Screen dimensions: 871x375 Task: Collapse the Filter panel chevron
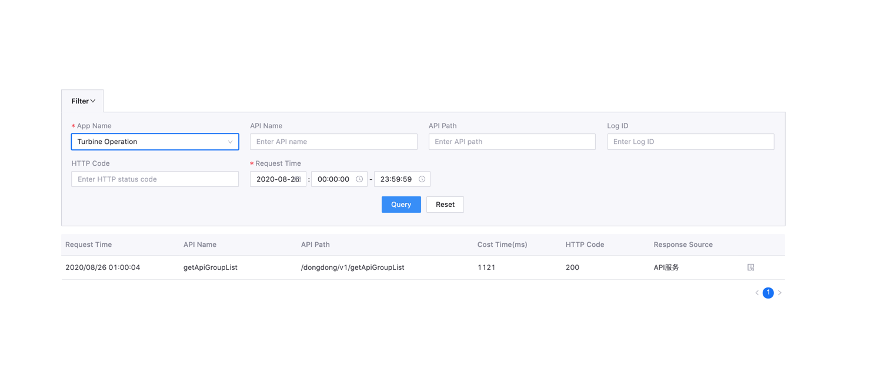click(x=93, y=101)
